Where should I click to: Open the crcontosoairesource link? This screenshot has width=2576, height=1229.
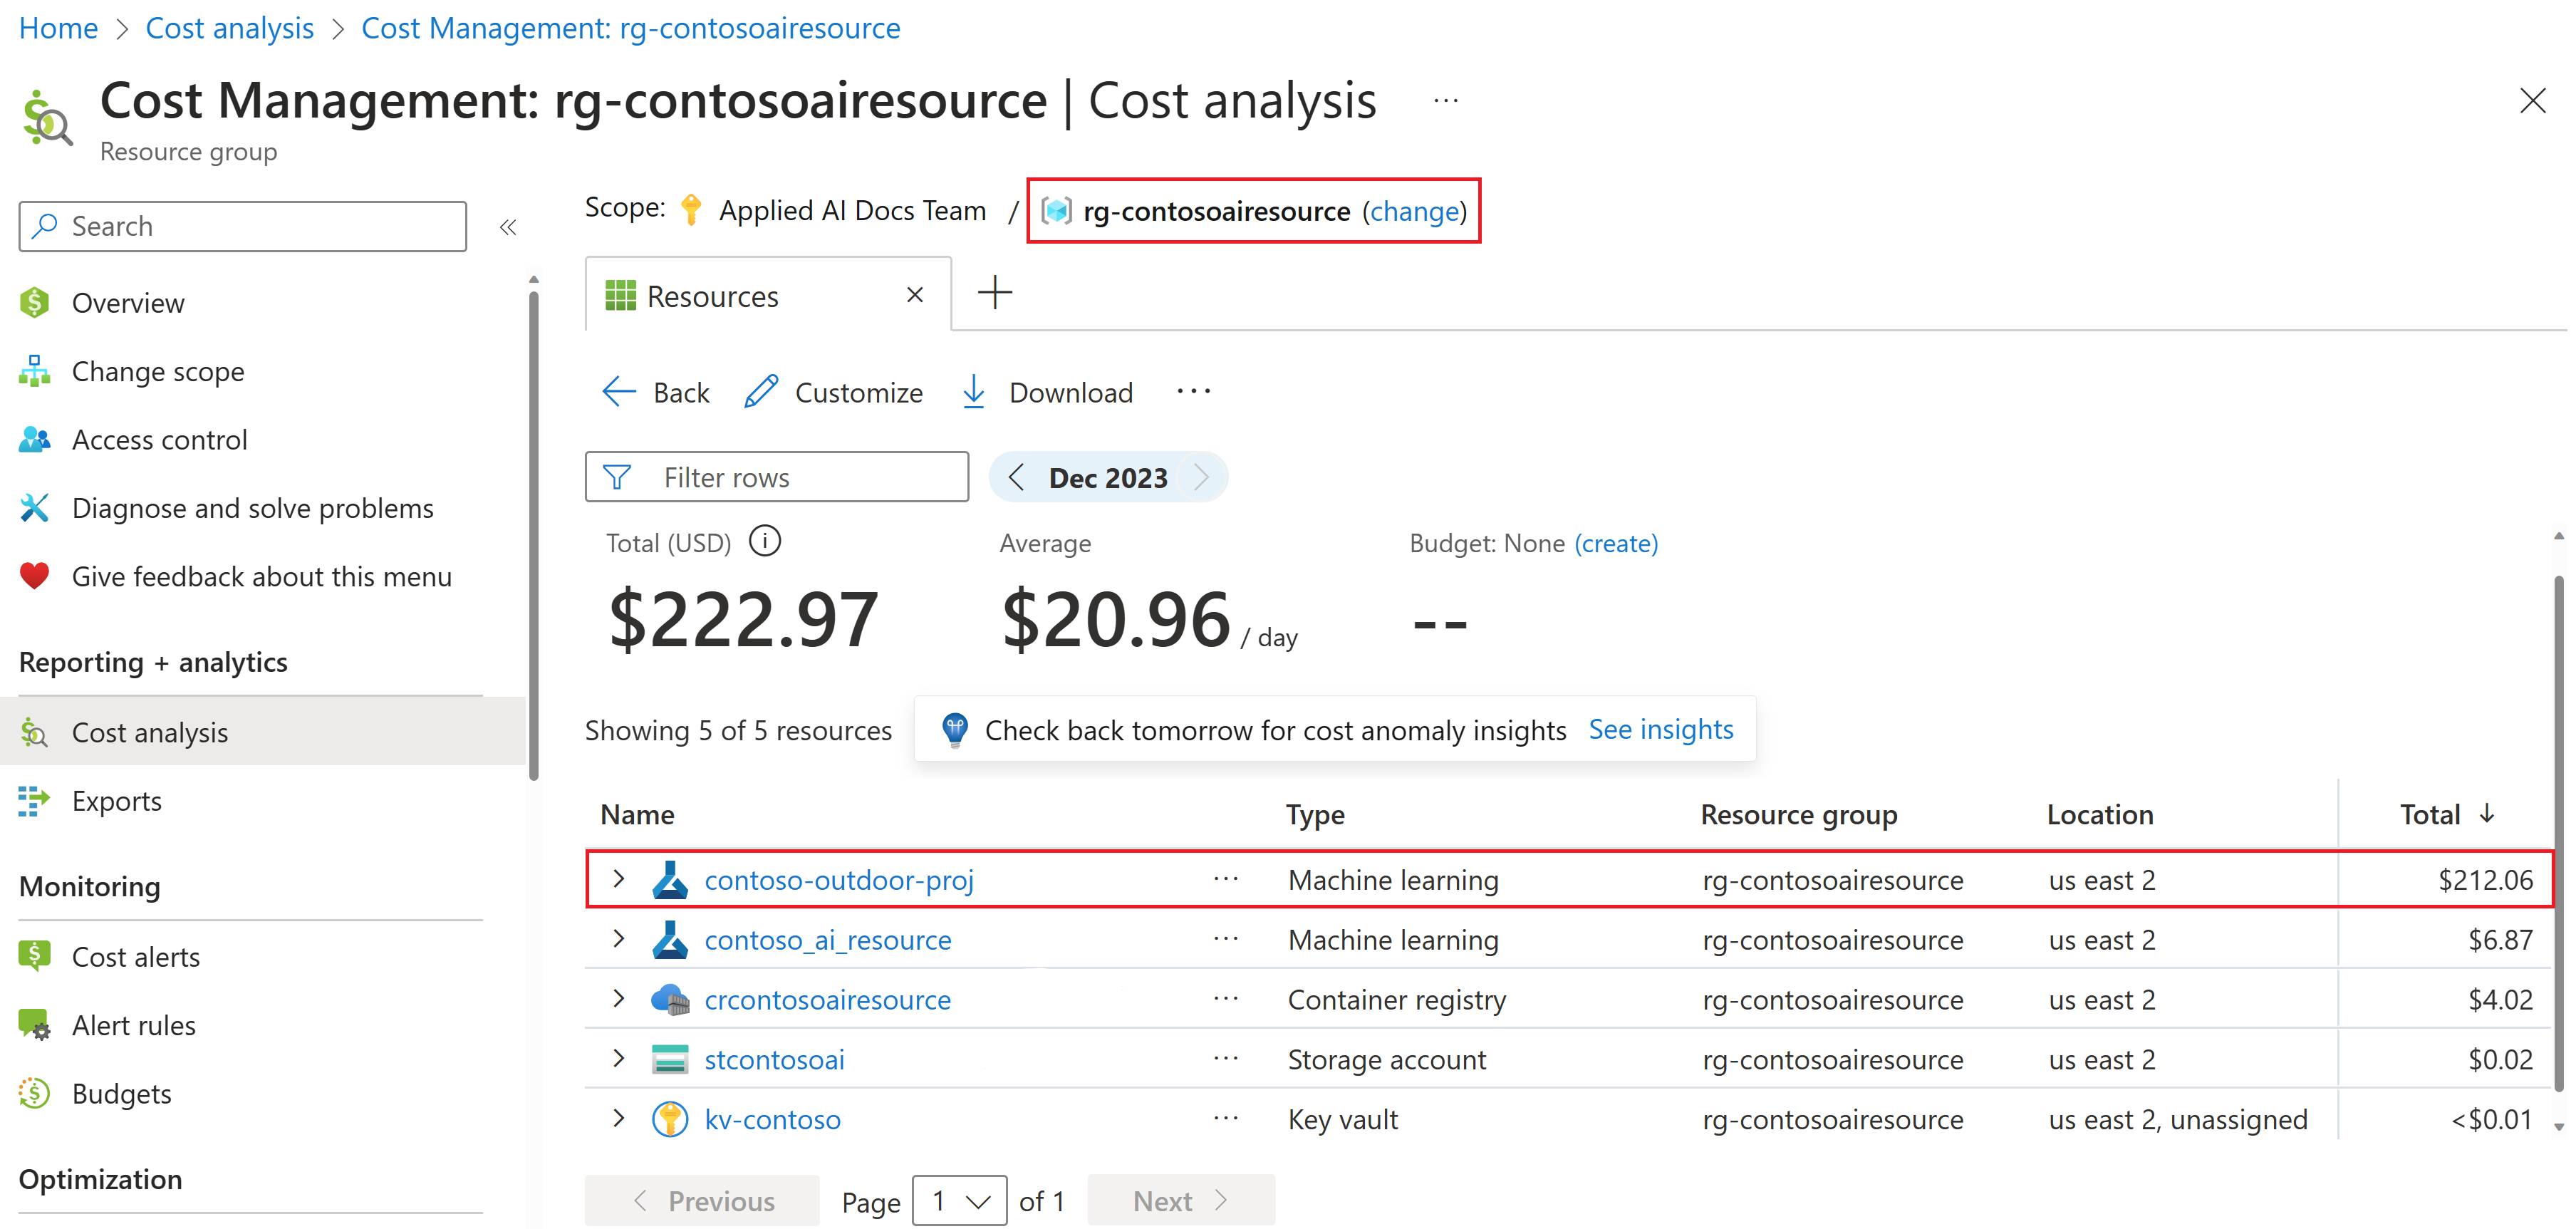point(827,1000)
